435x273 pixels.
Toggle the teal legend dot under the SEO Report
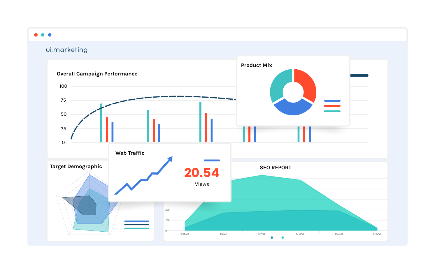pyautogui.click(x=283, y=238)
